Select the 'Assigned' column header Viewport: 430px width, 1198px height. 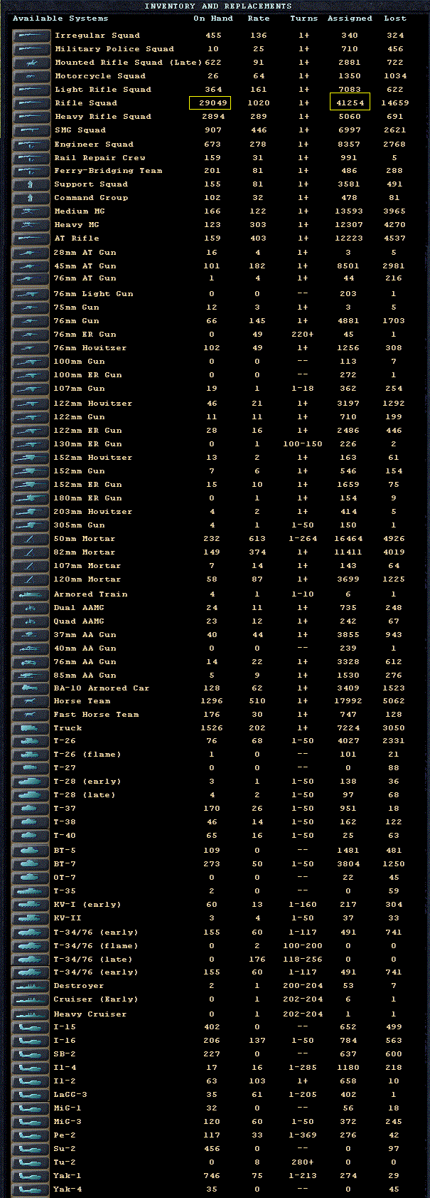pyautogui.click(x=350, y=19)
